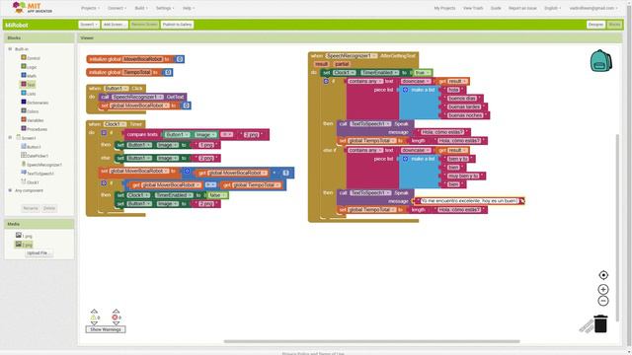
Task: Open the Settings menu
Action: (x=165, y=8)
